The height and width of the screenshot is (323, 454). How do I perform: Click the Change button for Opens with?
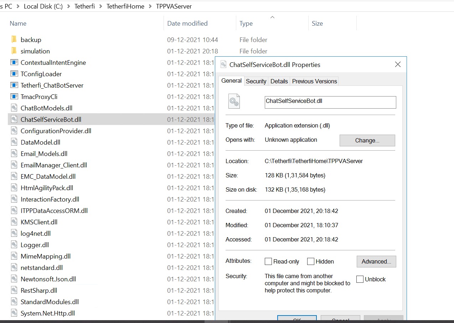click(367, 140)
